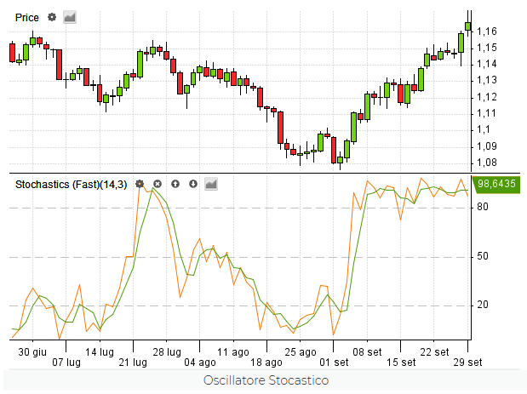Click the Oscillatore Stocastico caption
Screen dimensions: 527x394
(266, 380)
